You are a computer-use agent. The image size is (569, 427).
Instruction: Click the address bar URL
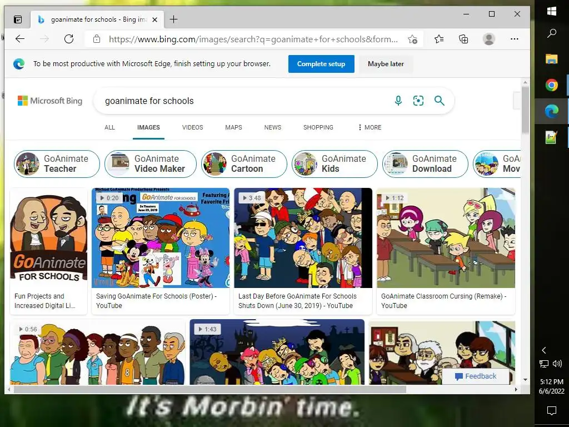click(x=253, y=39)
